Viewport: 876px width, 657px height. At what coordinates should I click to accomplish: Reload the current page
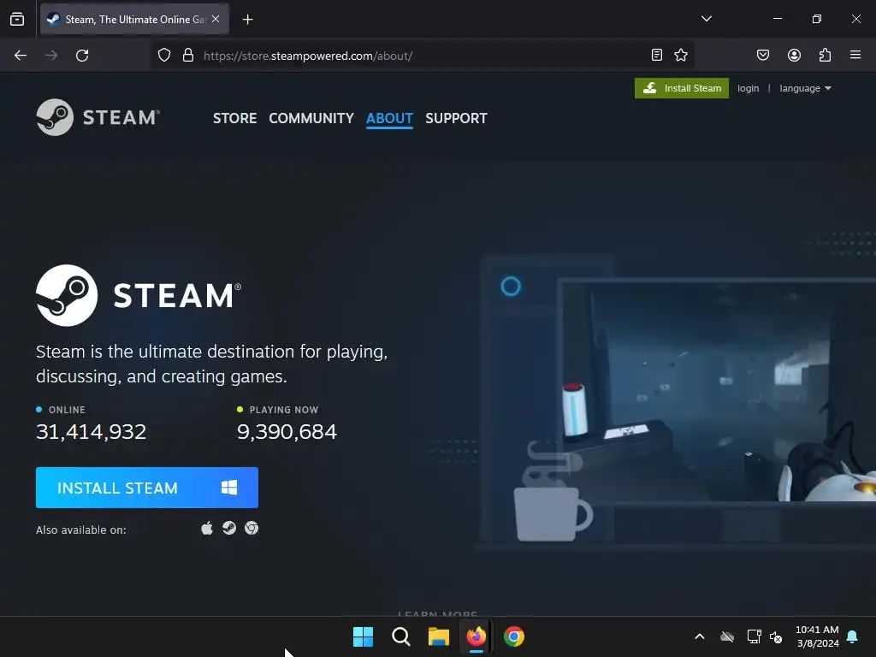[82, 56]
